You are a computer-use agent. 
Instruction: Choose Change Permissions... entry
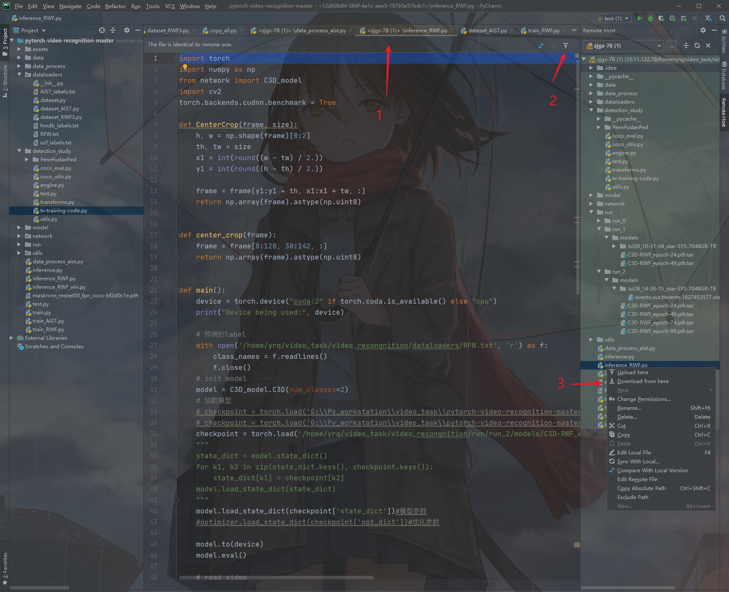click(661, 399)
